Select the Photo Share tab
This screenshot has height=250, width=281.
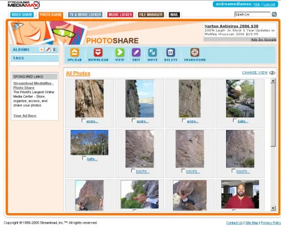(51, 15)
